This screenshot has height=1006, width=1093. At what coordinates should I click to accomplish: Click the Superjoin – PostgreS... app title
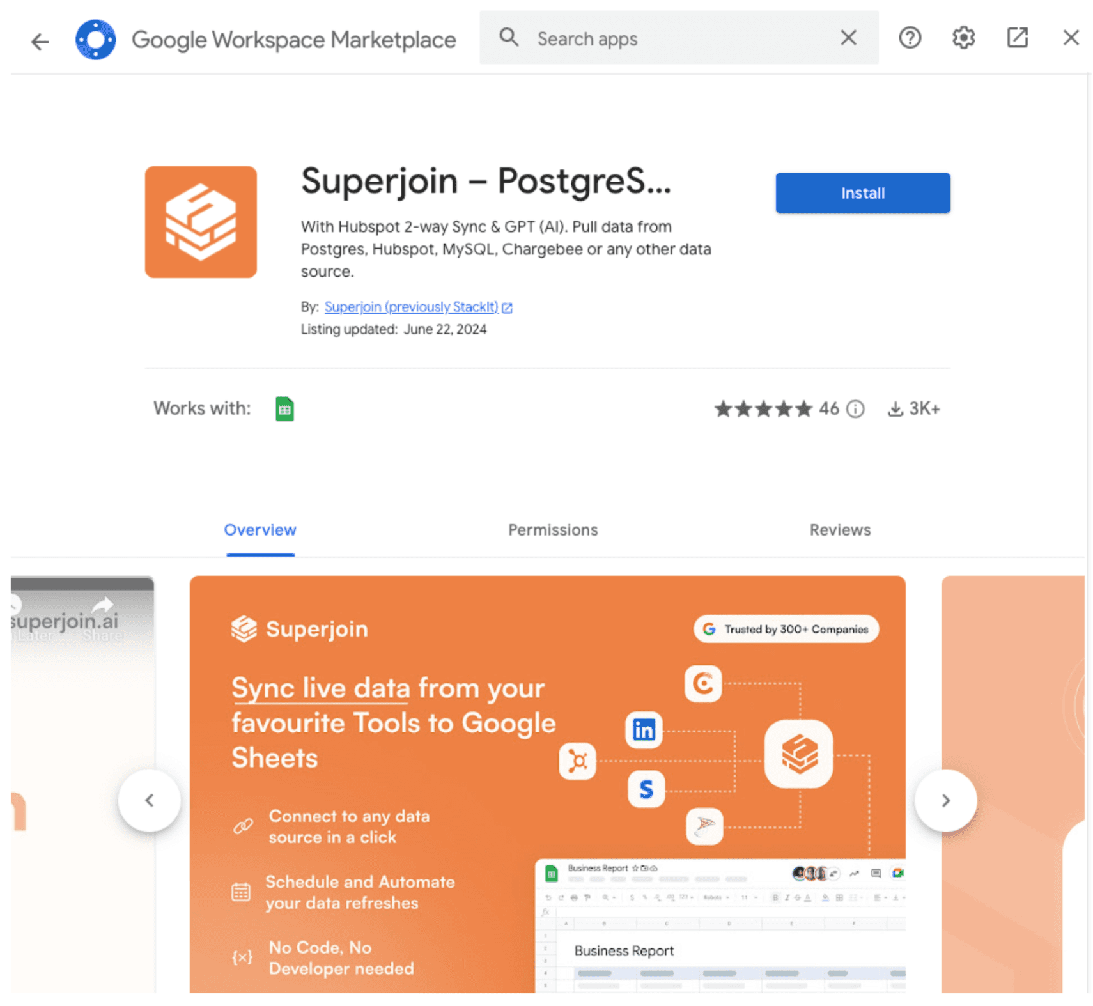(486, 181)
